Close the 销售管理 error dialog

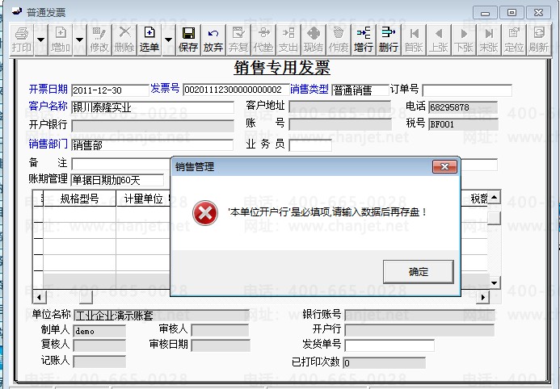(444, 166)
